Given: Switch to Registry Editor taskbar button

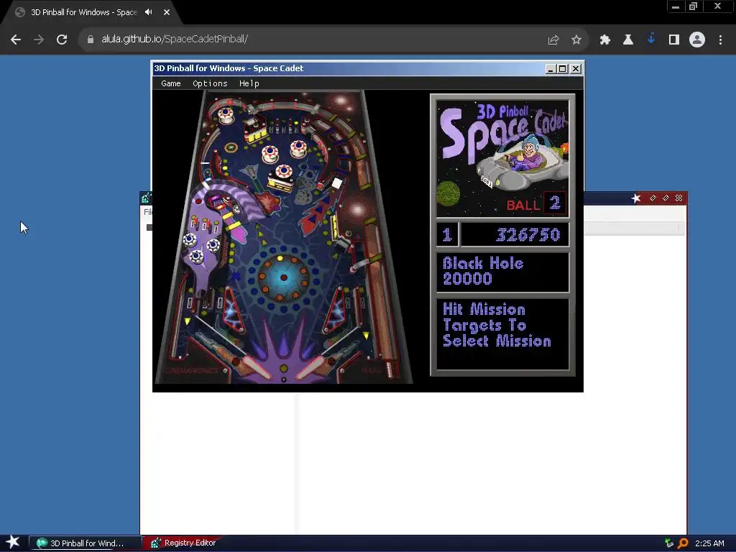Looking at the screenshot, I should point(184,543).
